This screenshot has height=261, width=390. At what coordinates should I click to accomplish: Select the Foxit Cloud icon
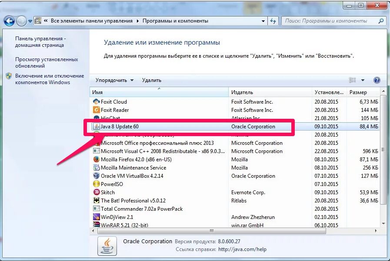click(x=96, y=101)
